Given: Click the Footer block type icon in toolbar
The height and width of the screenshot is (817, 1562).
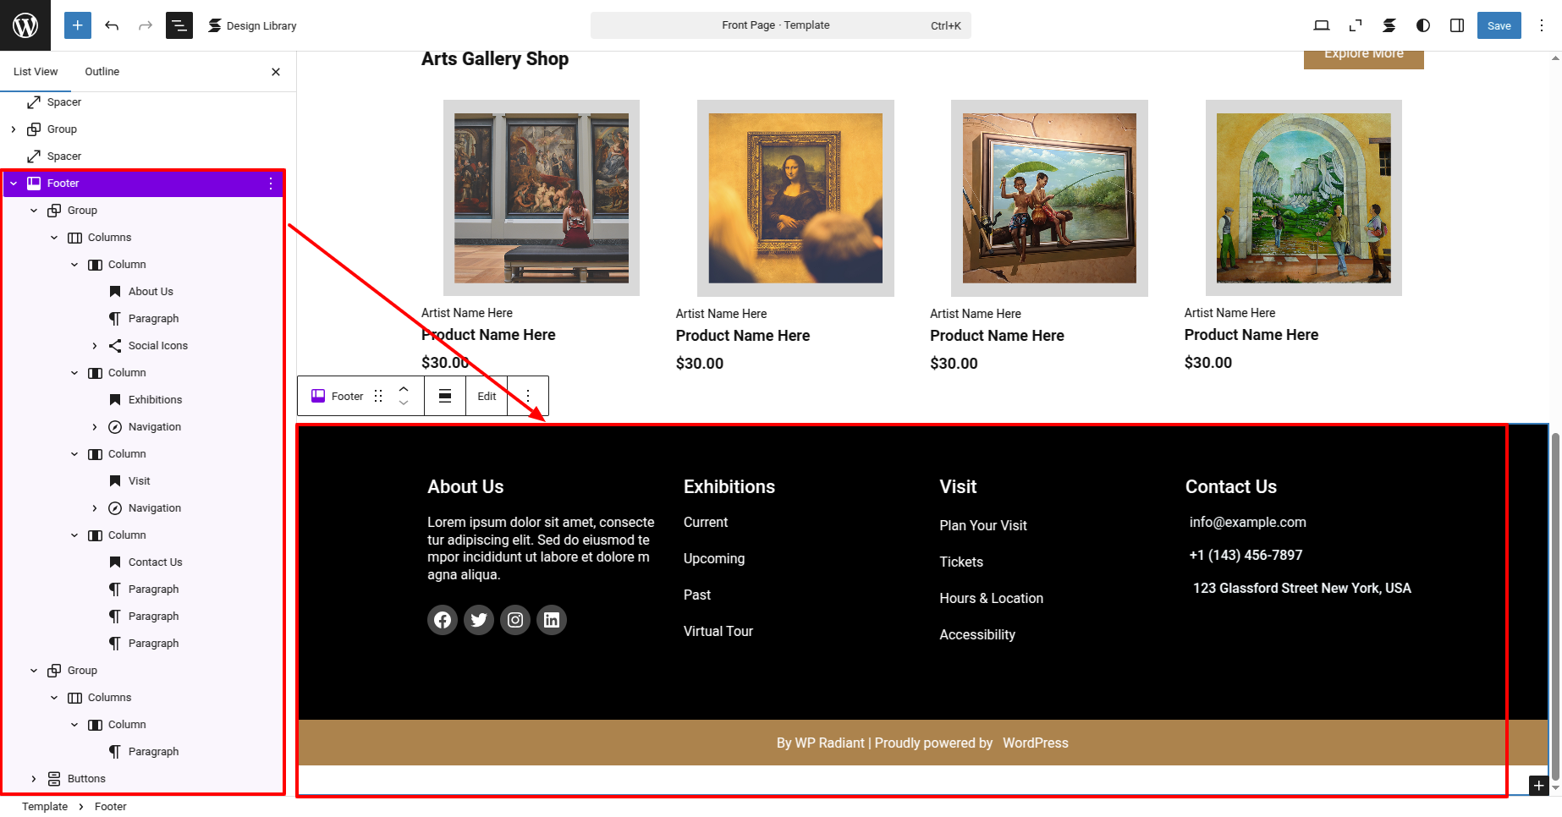Looking at the screenshot, I should pyautogui.click(x=318, y=396).
